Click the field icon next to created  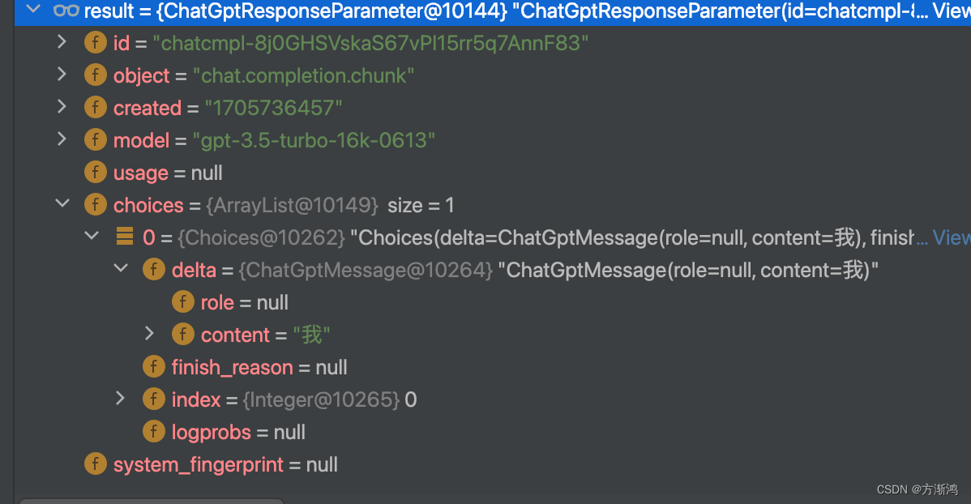click(x=96, y=107)
